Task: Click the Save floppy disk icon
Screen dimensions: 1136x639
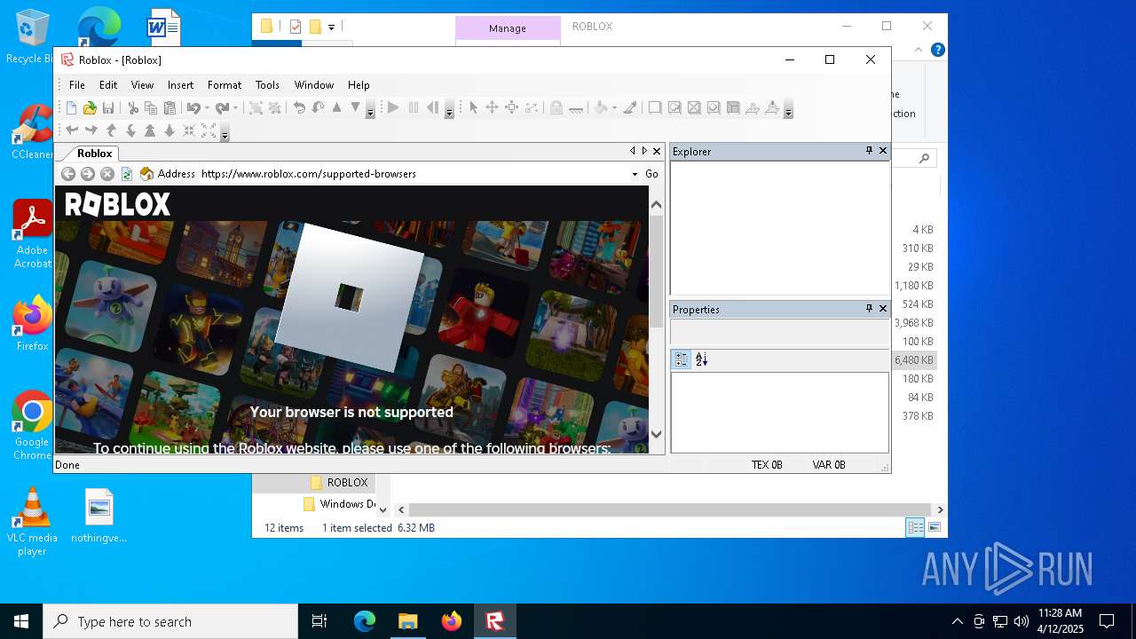Action: pos(108,108)
